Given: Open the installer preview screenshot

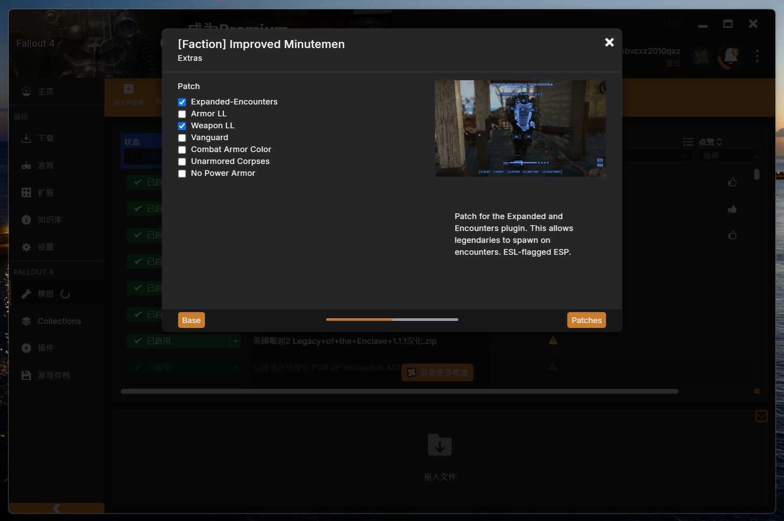Looking at the screenshot, I should (520, 128).
